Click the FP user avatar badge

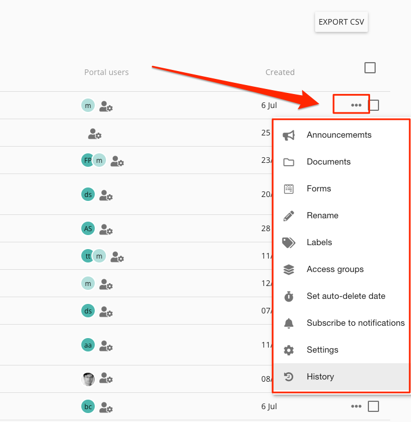coord(87,161)
